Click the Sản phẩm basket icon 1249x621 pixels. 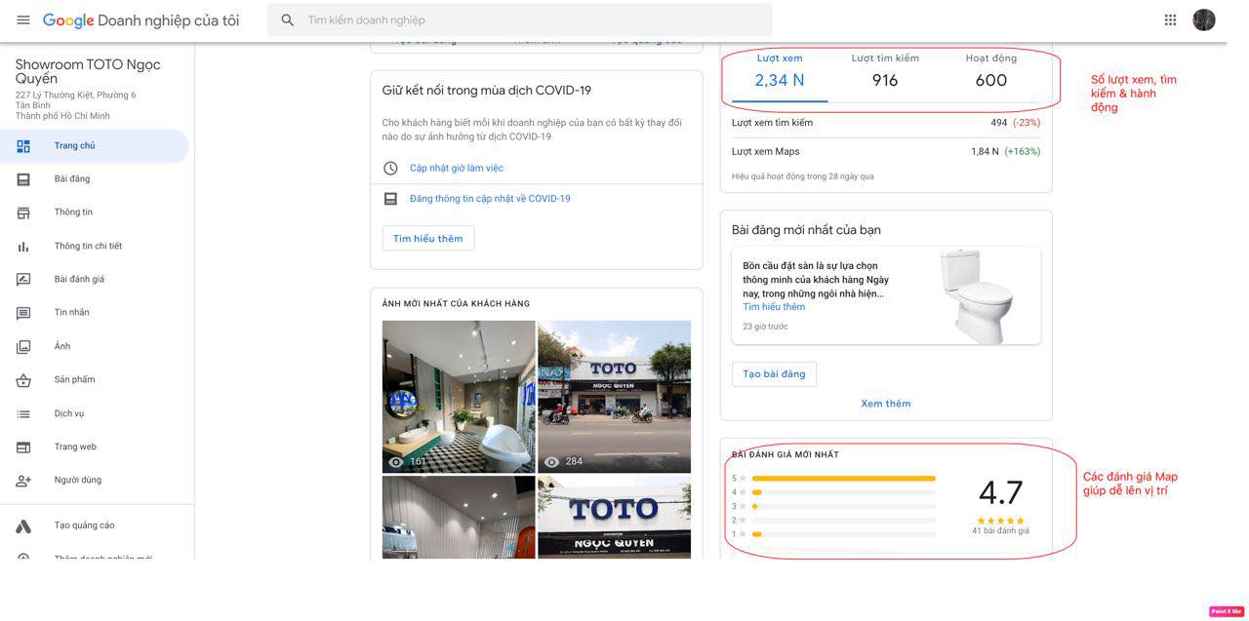[x=23, y=380]
